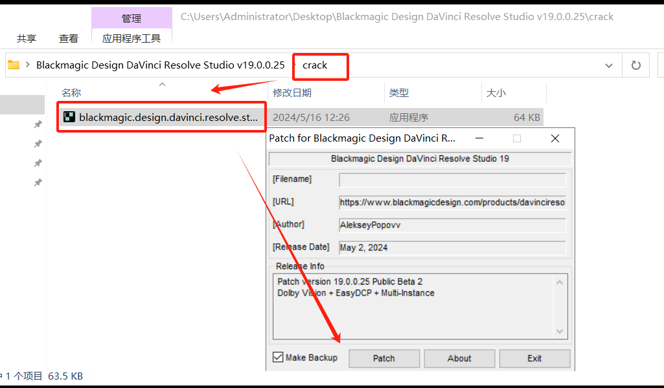Viewport: 664px width, 388px height.
Task: Click the Patch button
Action: pyautogui.click(x=384, y=358)
